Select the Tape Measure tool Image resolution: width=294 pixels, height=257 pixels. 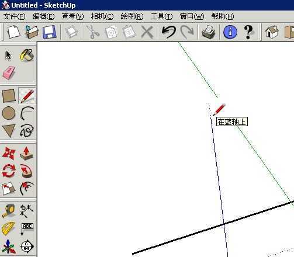point(8,211)
